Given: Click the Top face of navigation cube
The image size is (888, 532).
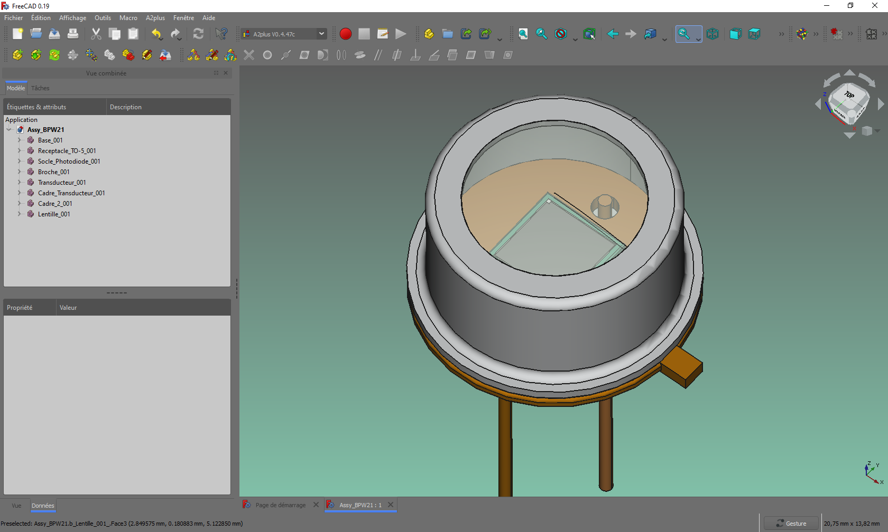Looking at the screenshot, I should click(x=849, y=95).
